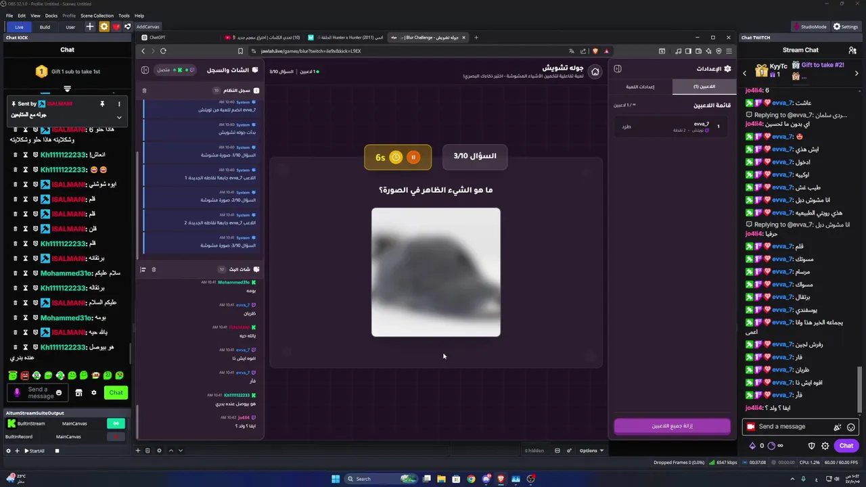Click stop-all square in stream suite

pyautogui.click(x=57, y=450)
